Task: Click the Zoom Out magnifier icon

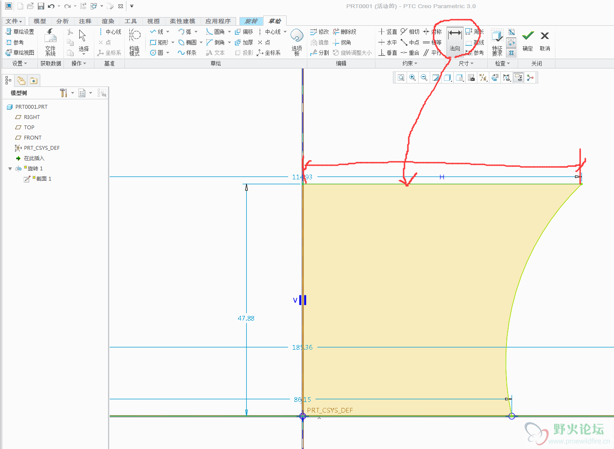Action: (424, 77)
